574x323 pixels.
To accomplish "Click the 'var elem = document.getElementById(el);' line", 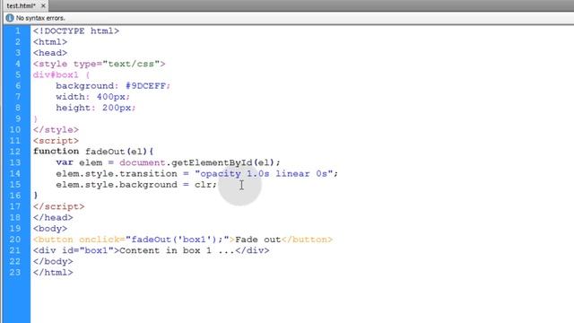I will pyautogui.click(x=168, y=162).
